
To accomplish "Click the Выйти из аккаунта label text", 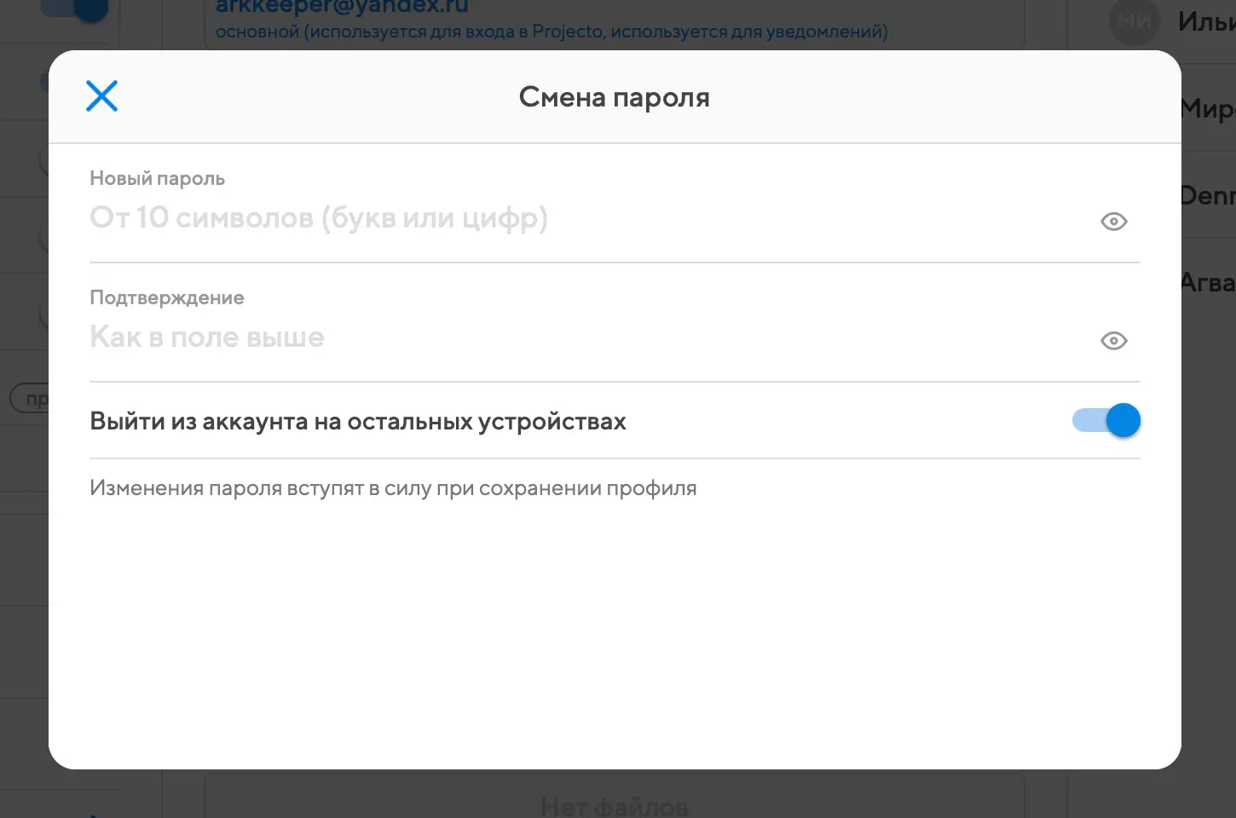I will (x=357, y=422).
